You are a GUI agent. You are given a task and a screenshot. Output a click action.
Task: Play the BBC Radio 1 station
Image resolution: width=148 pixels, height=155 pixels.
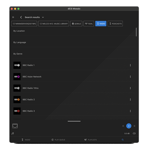pyautogui.click(x=28, y=65)
